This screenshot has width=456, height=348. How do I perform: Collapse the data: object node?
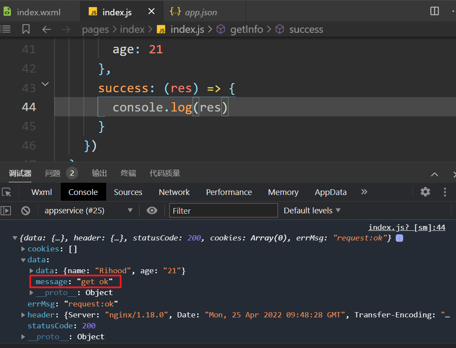(23, 260)
